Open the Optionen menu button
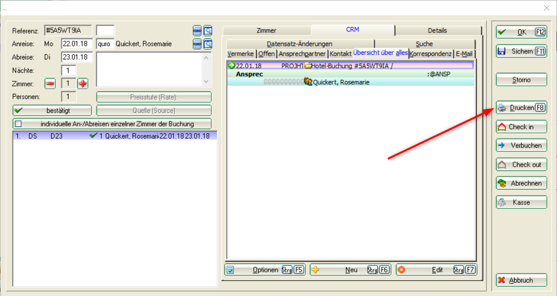The width and height of the screenshot is (557, 296). tap(265, 270)
